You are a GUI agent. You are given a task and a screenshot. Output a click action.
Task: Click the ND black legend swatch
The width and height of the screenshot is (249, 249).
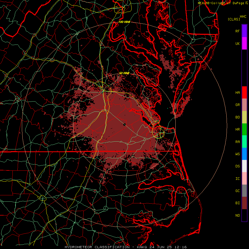[244, 215]
